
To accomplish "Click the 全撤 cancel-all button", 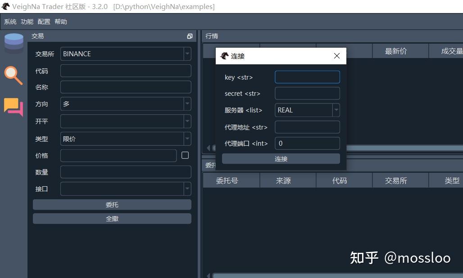I will [112, 218].
